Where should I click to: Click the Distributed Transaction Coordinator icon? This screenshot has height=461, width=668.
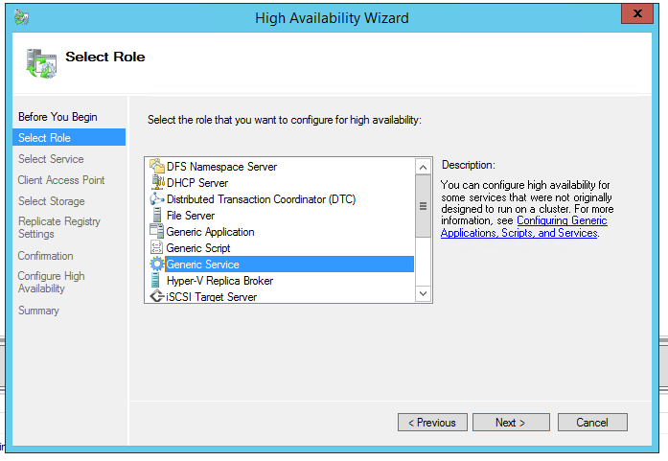click(157, 199)
